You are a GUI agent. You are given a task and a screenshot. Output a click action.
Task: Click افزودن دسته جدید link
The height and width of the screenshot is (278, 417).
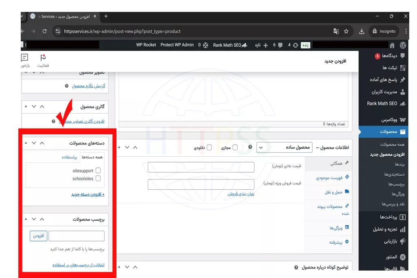(88, 195)
